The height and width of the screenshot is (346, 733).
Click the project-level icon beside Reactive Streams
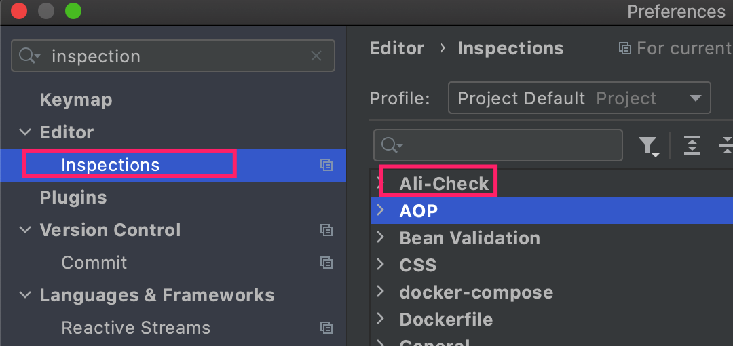tap(326, 327)
